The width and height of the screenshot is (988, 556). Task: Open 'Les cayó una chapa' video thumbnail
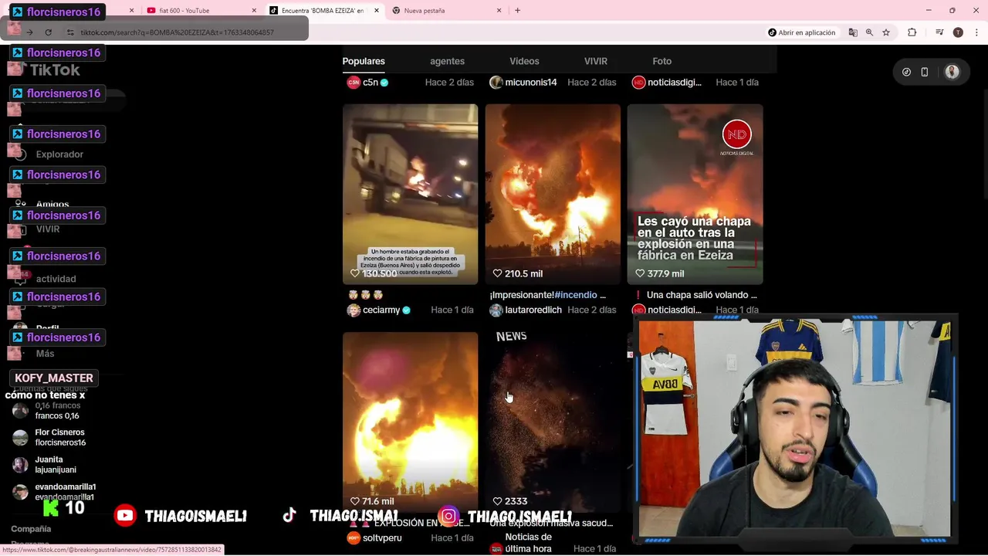(695, 195)
